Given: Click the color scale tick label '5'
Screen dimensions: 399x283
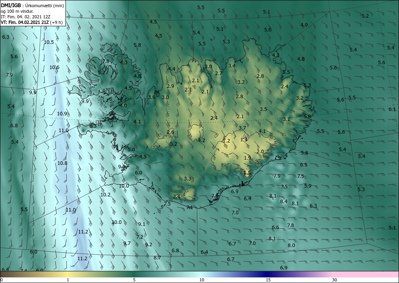Looking at the screenshot, I should pos(134,280).
